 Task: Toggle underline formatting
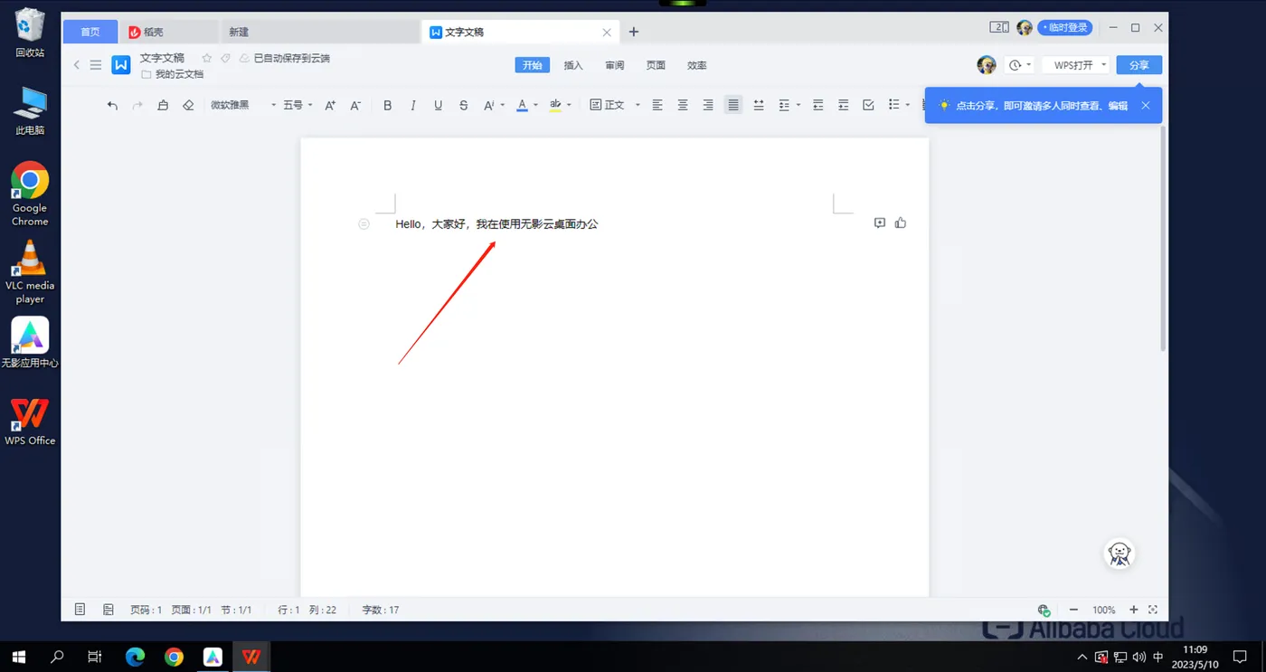(x=439, y=105)
